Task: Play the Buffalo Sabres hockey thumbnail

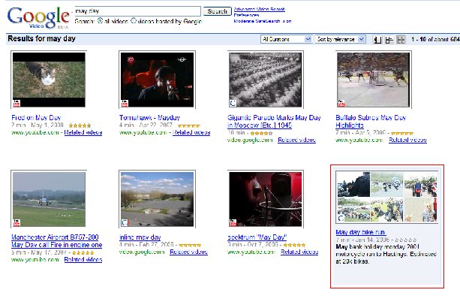Action: pyautogui.click(x=374, y=80)
